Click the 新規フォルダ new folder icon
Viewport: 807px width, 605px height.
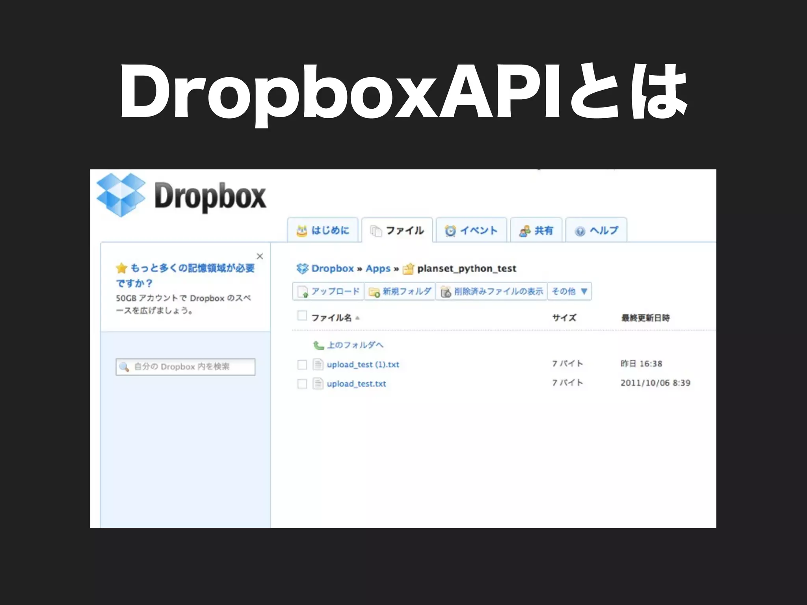pos(374,292)
